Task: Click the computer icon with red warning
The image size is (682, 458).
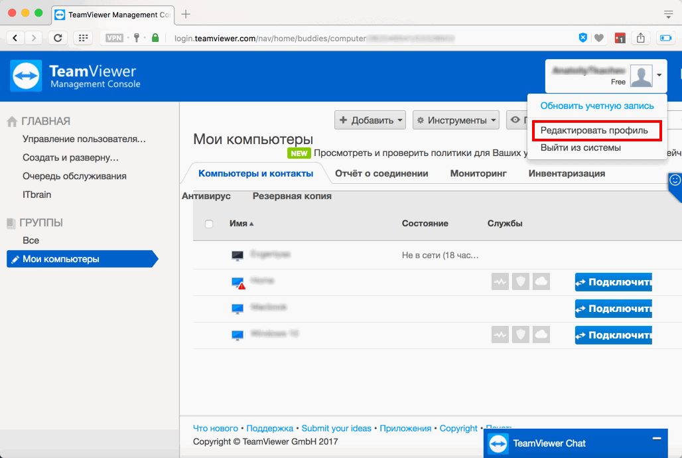Action: tap(238, 283)
